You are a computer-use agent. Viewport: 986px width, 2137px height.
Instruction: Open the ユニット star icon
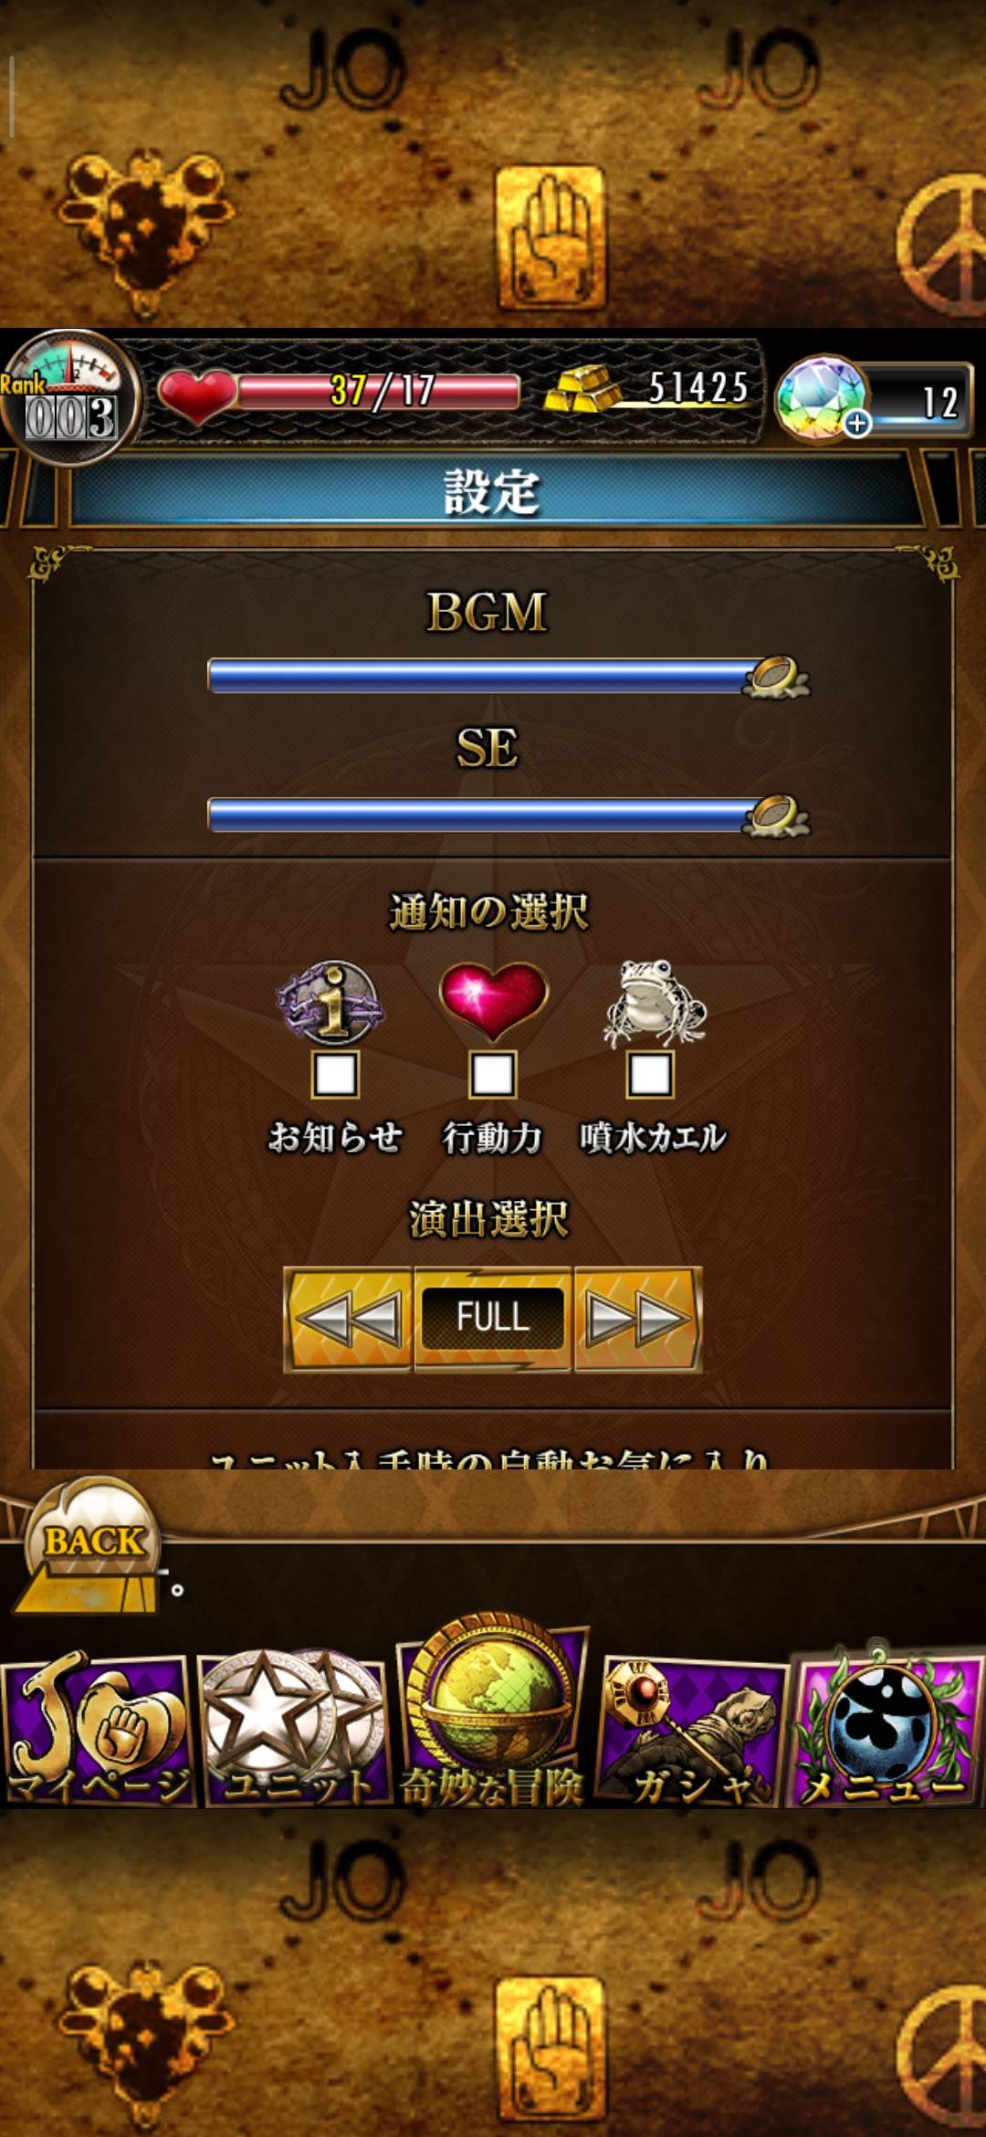pos(296,1728)
